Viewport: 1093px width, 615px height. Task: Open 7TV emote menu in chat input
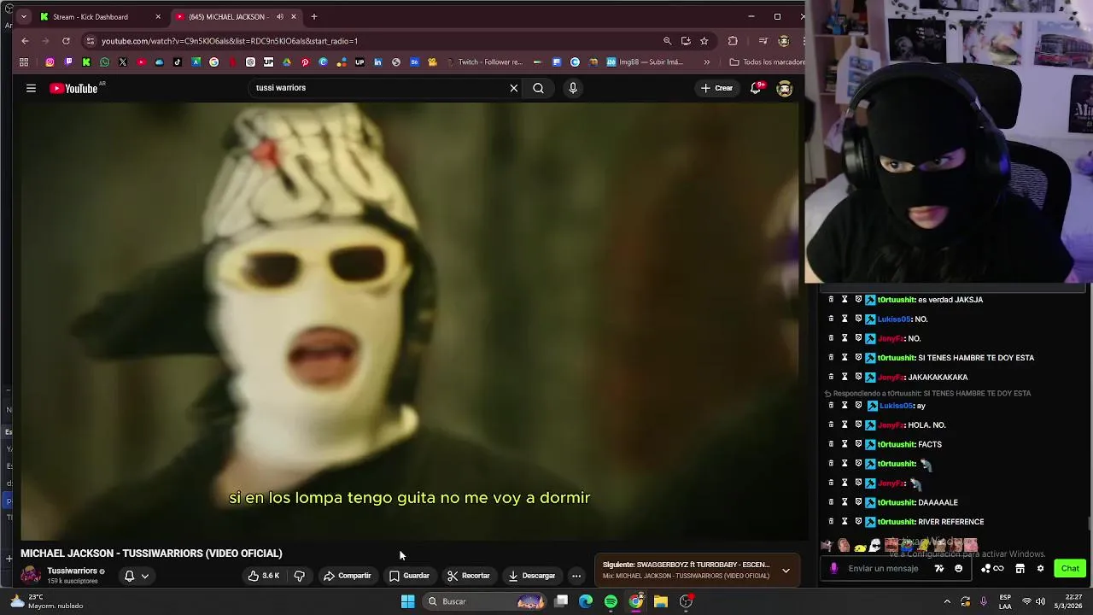(x=939, y=569)
